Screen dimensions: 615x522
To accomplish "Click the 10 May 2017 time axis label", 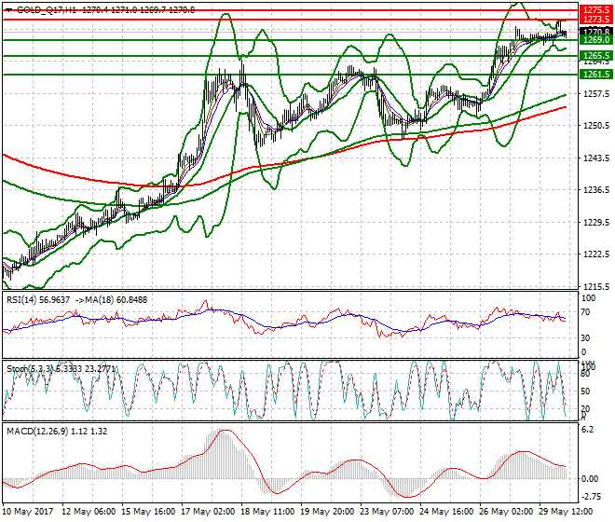I will (x=28, y=512).
